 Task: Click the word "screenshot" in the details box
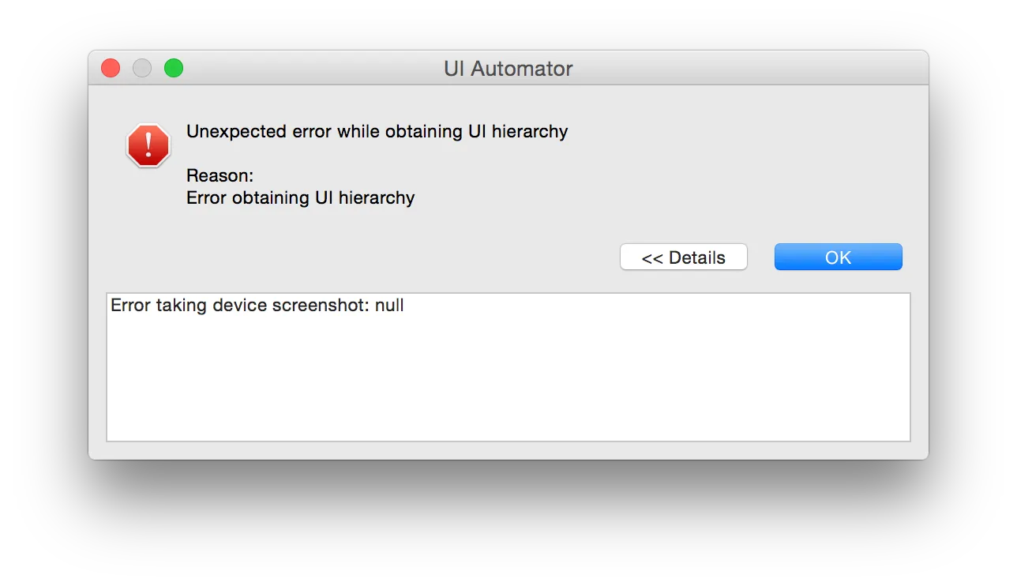(320, 306)
